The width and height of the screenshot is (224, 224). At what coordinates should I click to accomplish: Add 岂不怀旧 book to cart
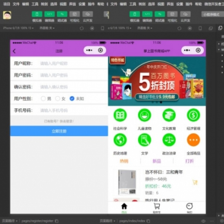[195, 182]
